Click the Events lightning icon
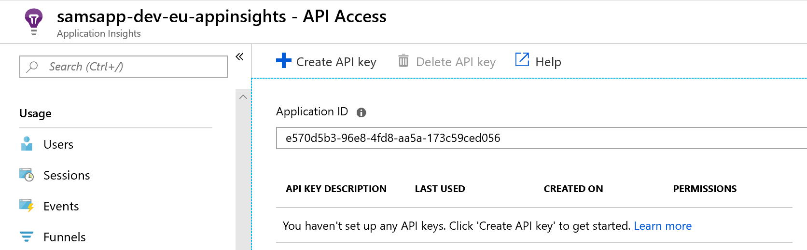 (27, 206)
